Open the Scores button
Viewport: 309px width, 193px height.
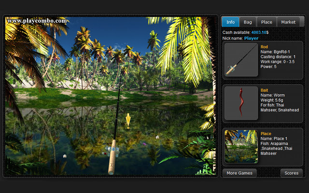coord(291,173)
